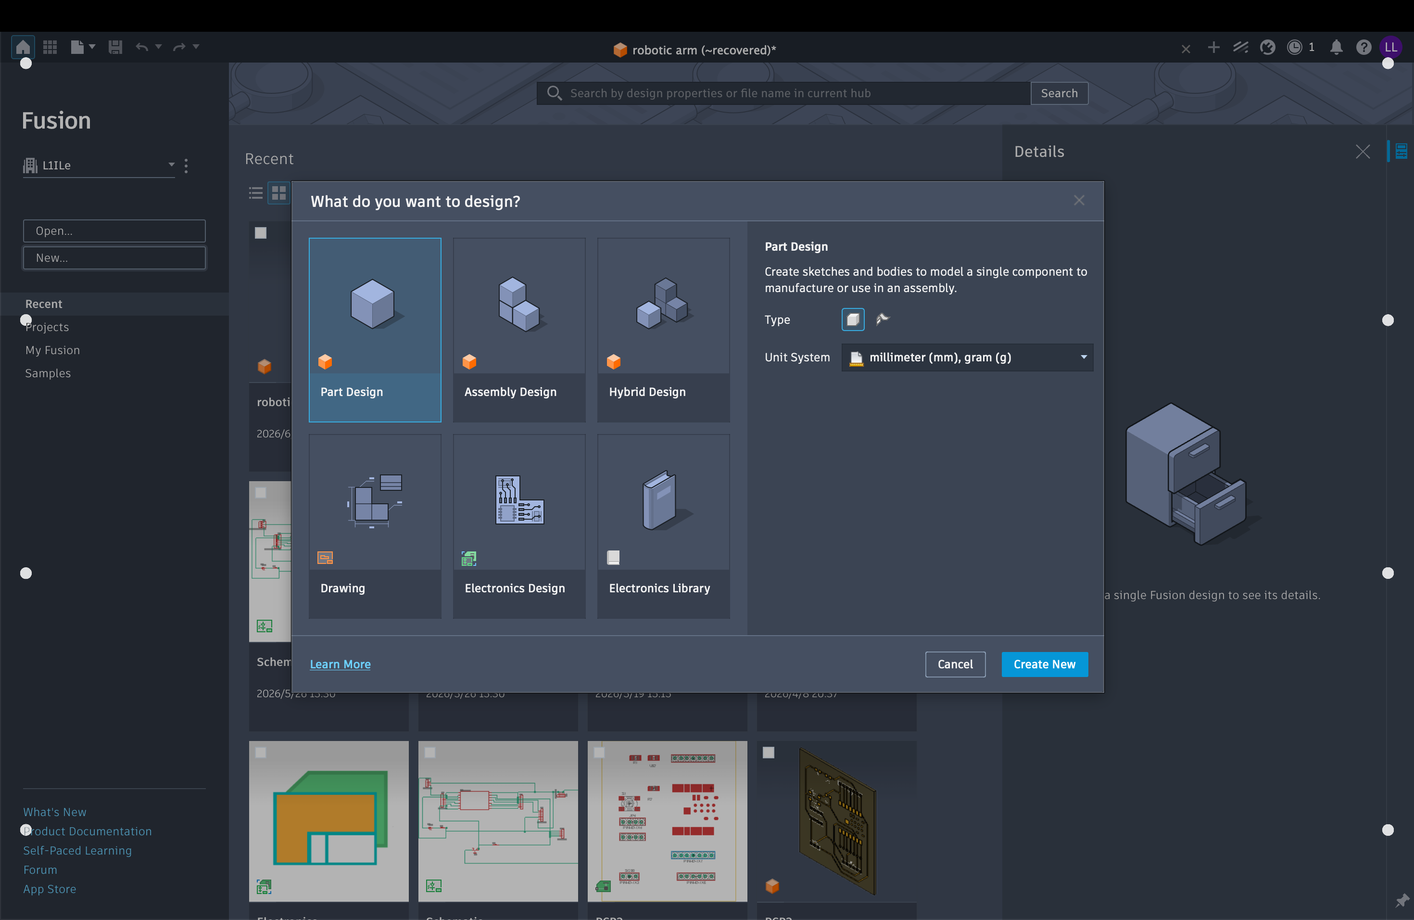
Task: Open hub options three-dot menu
Action: tap(187, 166)
